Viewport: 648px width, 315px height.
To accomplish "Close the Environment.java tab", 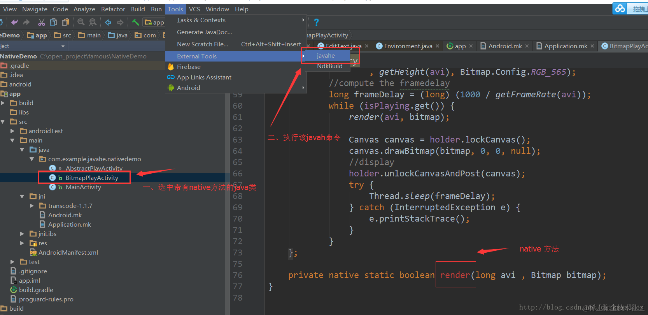I will pos(438,46).
